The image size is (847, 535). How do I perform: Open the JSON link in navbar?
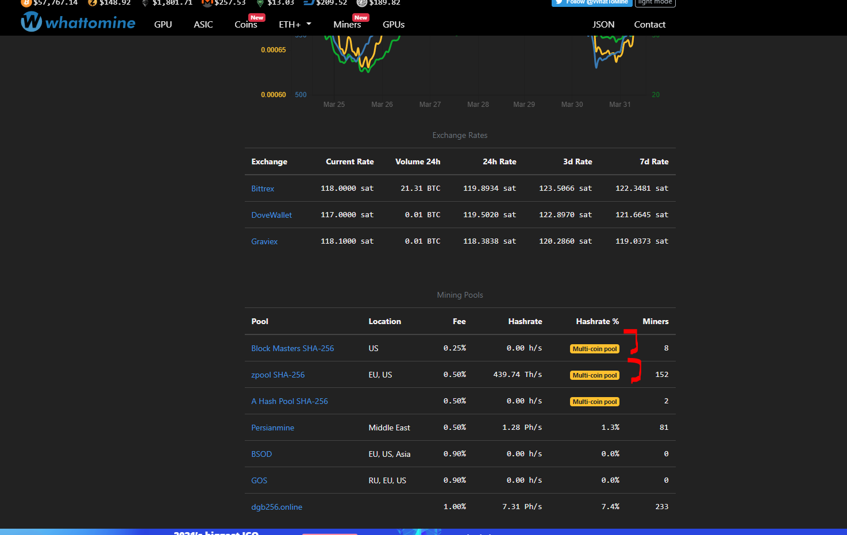[603, 25]
